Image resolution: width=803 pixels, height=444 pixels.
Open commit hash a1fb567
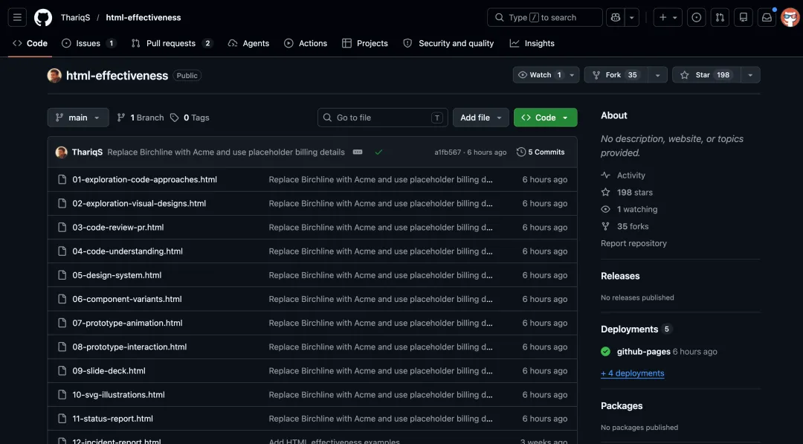pyautogui.click(x=448, y=152)
